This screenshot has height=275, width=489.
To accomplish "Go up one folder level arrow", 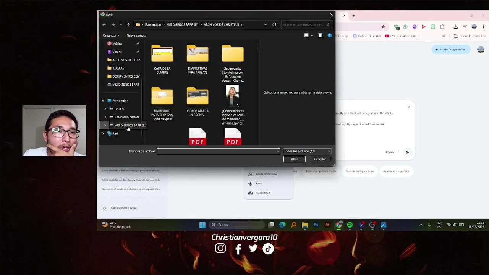I will (128, 24).
